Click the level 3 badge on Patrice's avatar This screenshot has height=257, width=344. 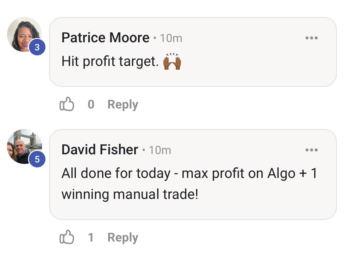pyautogui.click(x=37, y=47)
